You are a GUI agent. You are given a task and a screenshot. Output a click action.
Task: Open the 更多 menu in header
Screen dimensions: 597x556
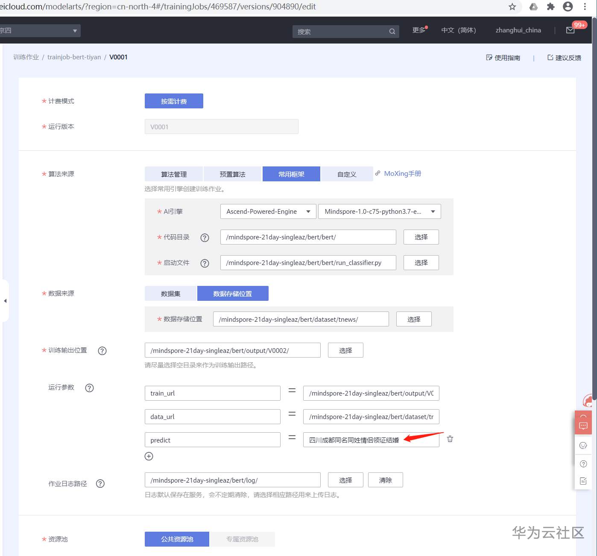419,30
